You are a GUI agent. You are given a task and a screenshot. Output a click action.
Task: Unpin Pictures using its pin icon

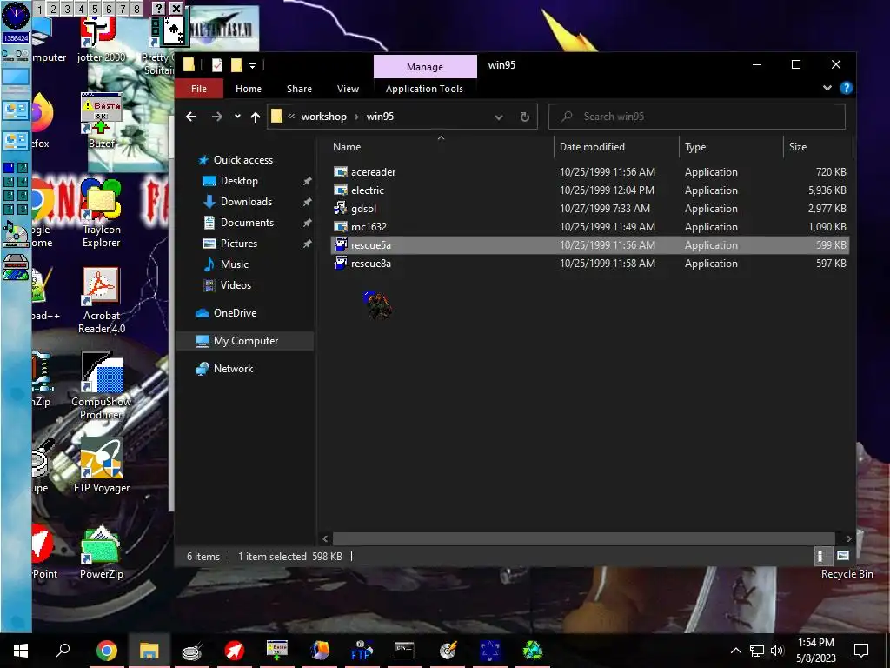307,244
